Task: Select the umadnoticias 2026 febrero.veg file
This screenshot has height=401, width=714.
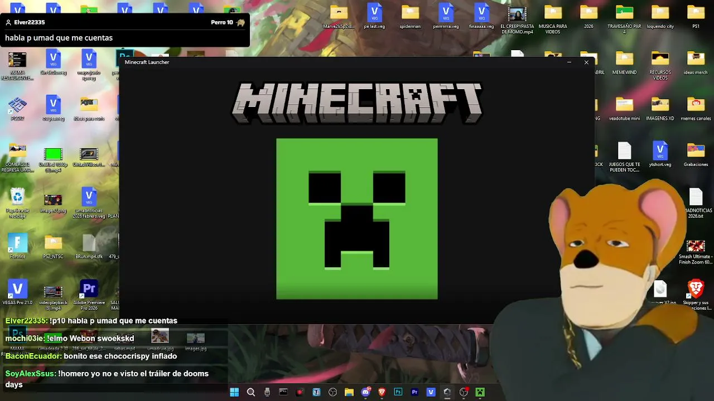Action: (x=89, y=203)
